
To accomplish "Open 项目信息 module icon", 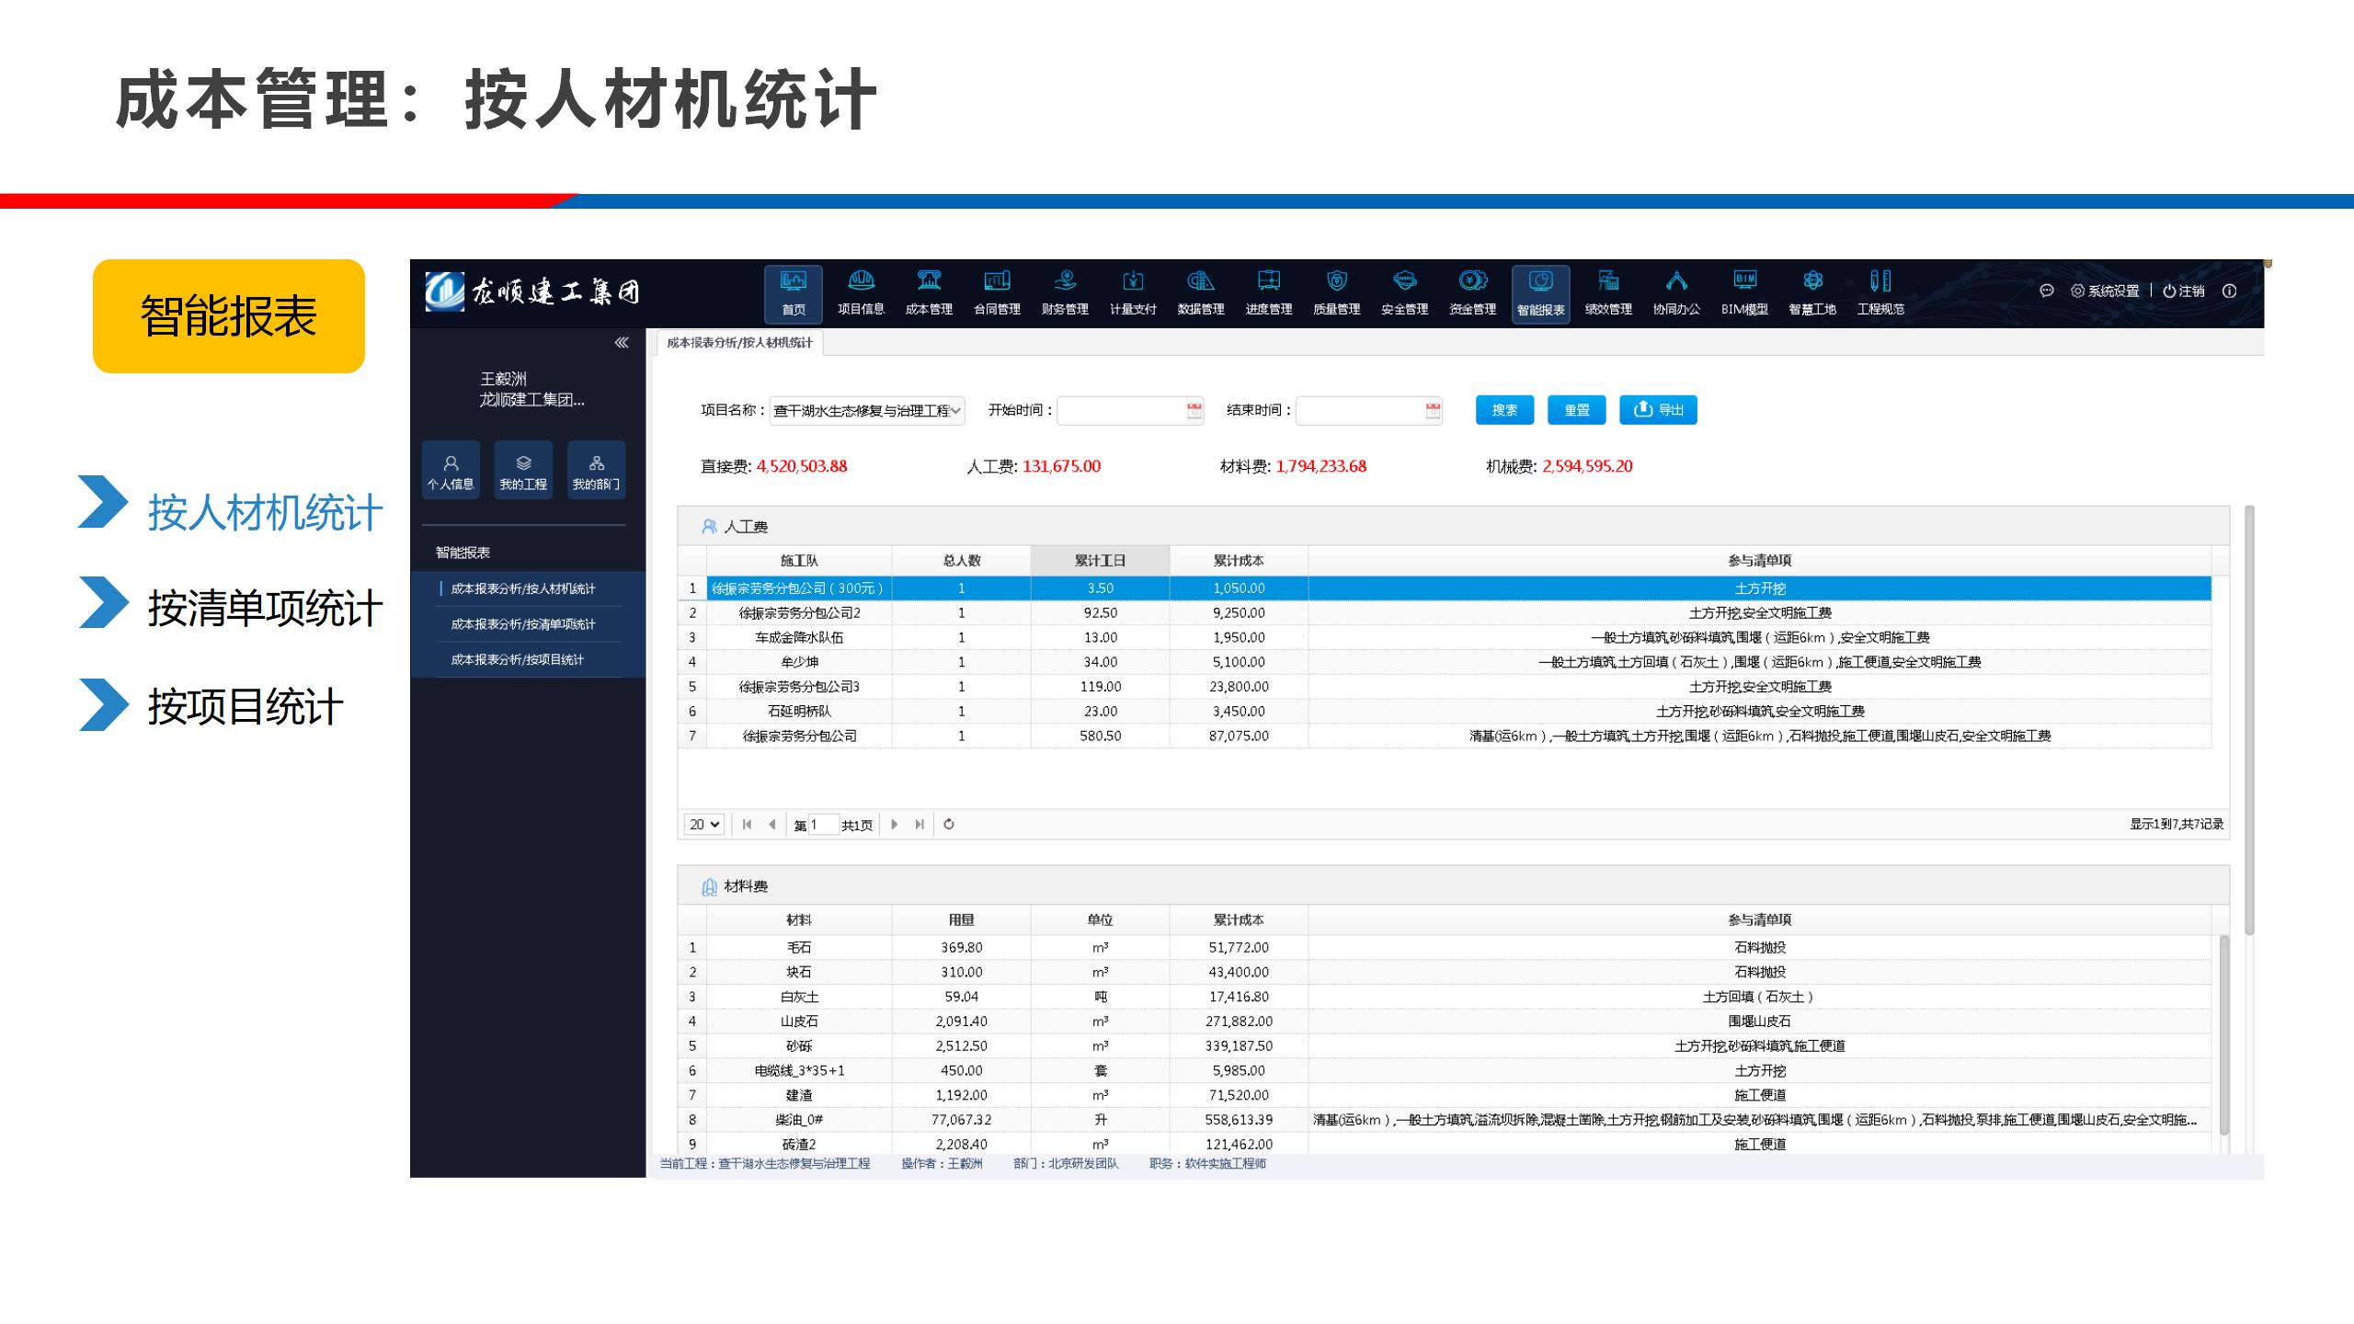I will (x=861, y=293).
